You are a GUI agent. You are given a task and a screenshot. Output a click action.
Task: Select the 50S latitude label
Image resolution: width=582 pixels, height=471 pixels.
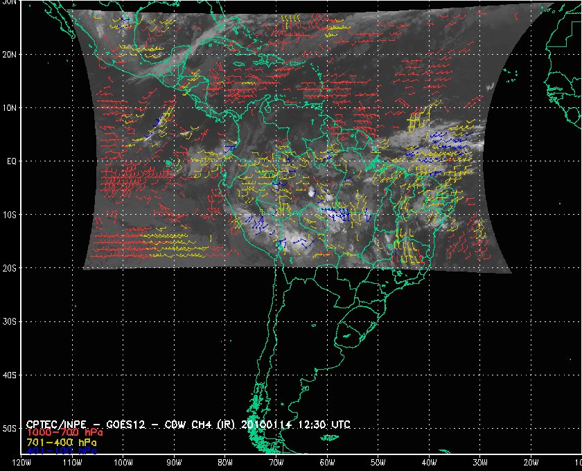coord(9,428)
